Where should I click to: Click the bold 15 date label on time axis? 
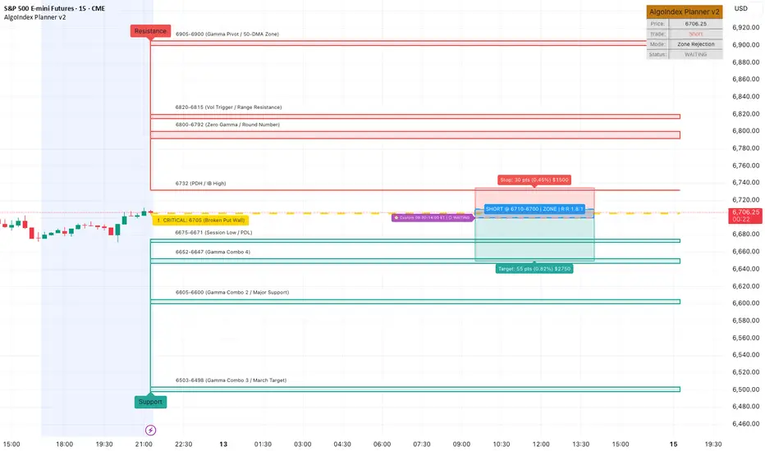673,444
